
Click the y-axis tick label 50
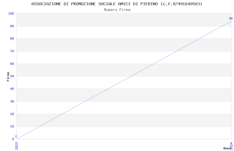point(12,76)
